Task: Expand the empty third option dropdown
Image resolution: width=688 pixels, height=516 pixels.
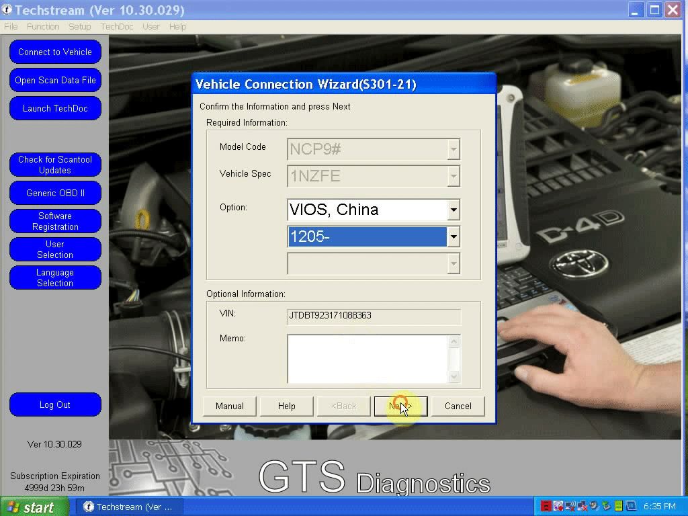Action: [454, 263]
